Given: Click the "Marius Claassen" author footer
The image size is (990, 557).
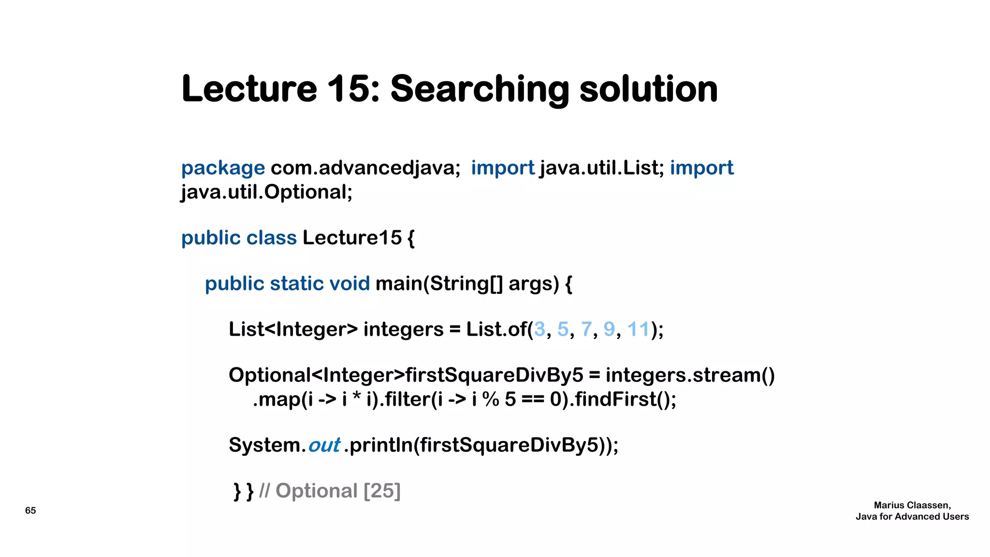Looking at the screenshot, I should [912, 505].
